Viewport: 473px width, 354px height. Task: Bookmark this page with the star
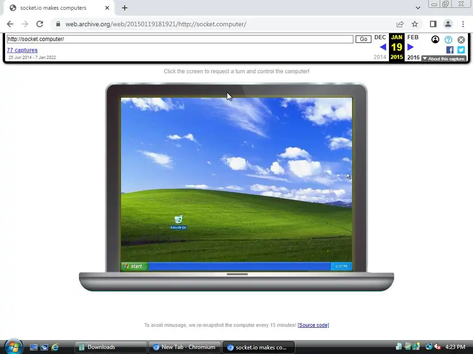415,24
